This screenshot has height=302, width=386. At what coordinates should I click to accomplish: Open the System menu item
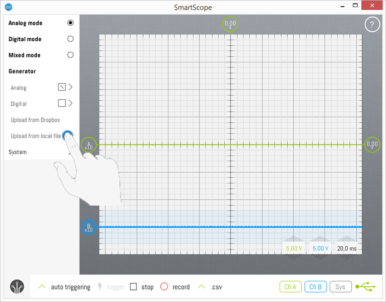coord(18,152)
